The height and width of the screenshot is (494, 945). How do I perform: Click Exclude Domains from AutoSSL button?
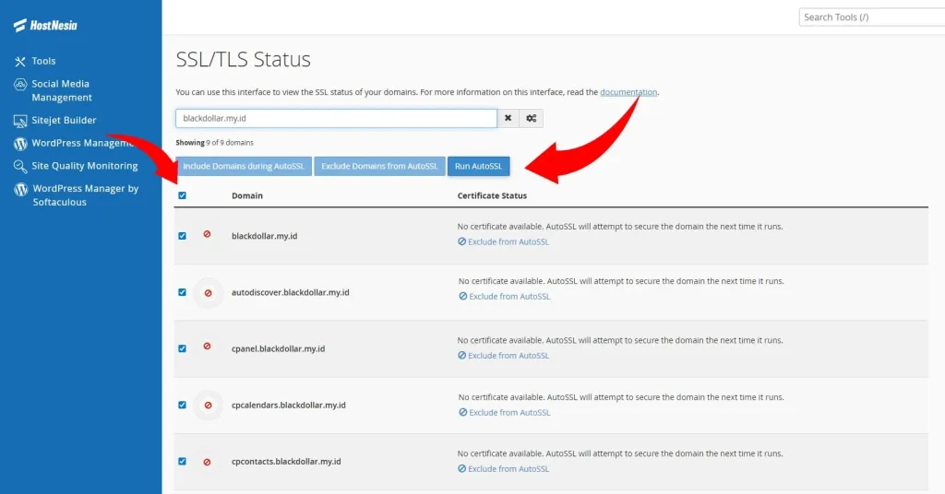point(379,166)
